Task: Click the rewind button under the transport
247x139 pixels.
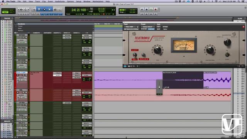Action: (x=147, y=14)
